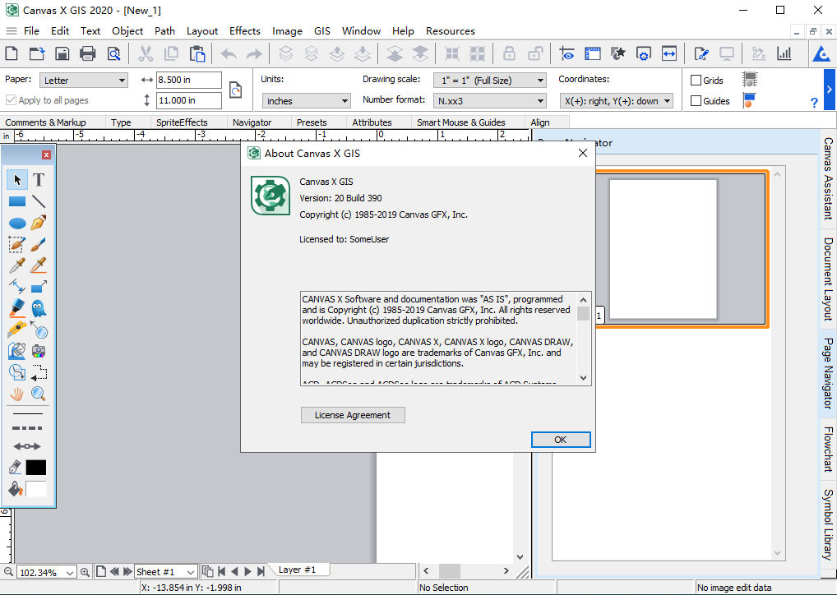Toggle the Guides checkbox
The height and width of the screenshot is (595, 837).
(696, 101)
